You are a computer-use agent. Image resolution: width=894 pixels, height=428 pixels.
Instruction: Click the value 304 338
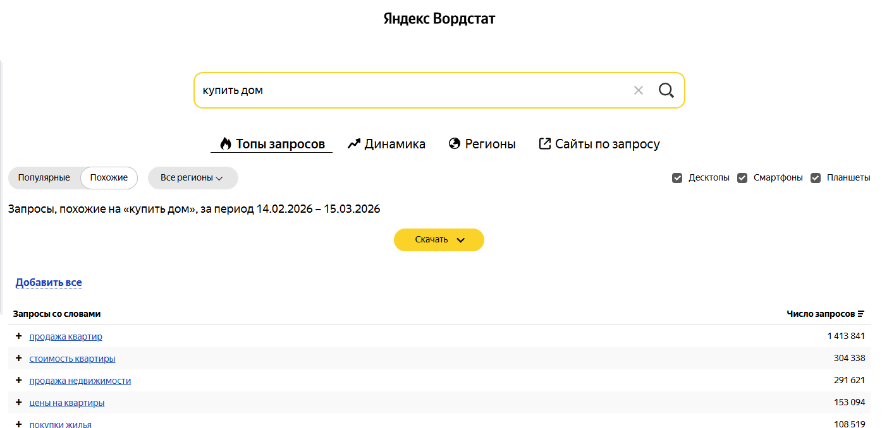click(x=849, y=358)
